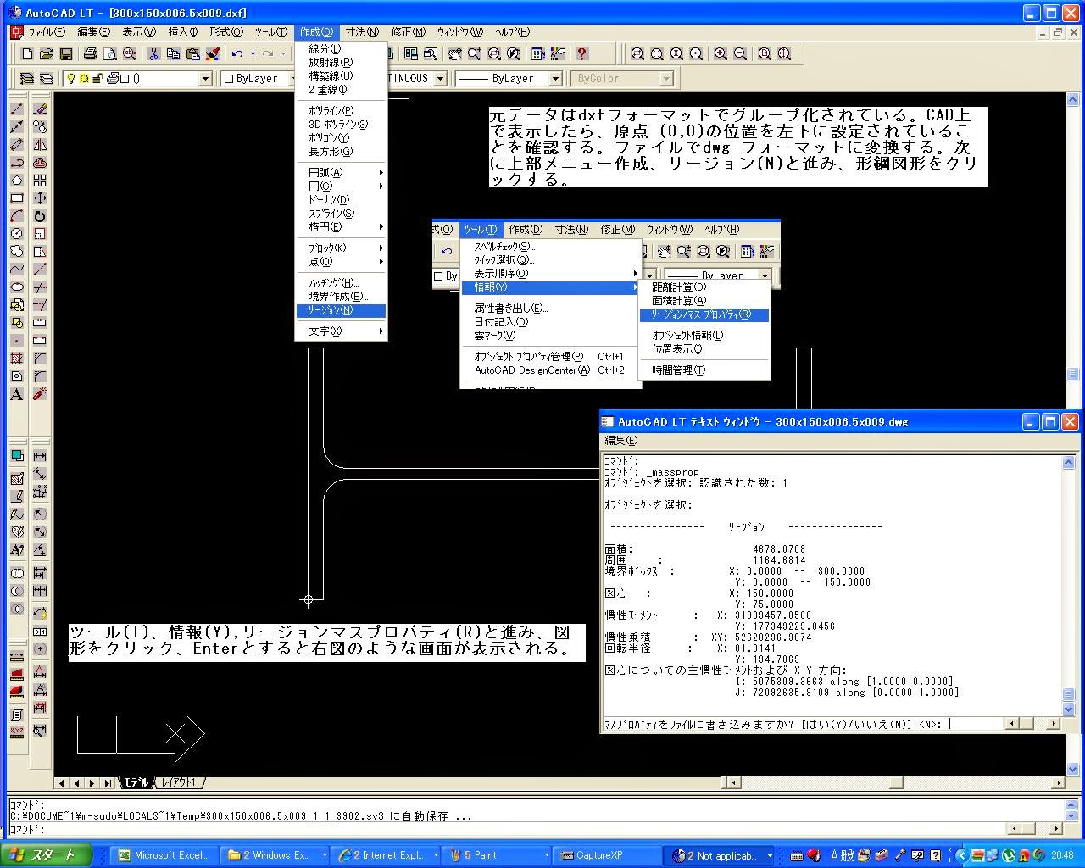
Task: Open the lineweight ByLayer dropdown
Action: (554, 78)
